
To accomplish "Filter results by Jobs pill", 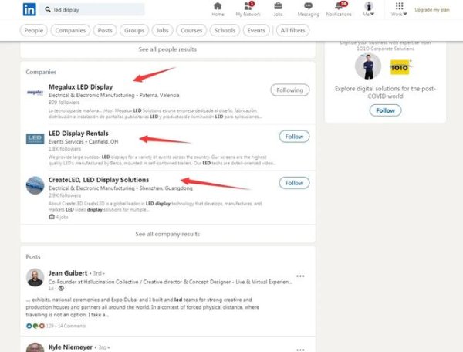I will pyautogui.click(x=162, y=30).
